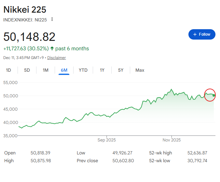
Task: Click the Nikkei 225 heading
Action: (x=25, y=10)
